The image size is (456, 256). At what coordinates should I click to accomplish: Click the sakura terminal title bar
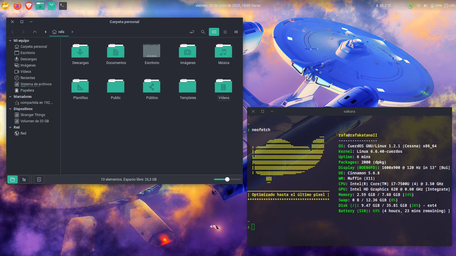click(x=349, y=112)
